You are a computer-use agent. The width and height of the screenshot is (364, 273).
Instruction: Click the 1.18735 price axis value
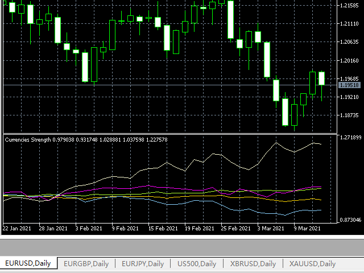click(349, 115)
